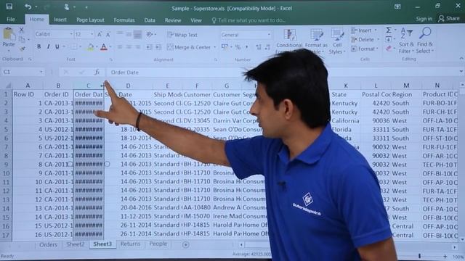Click the Clear eraser icon
This screenshot has height=261, width=465.
coord(389,49)
